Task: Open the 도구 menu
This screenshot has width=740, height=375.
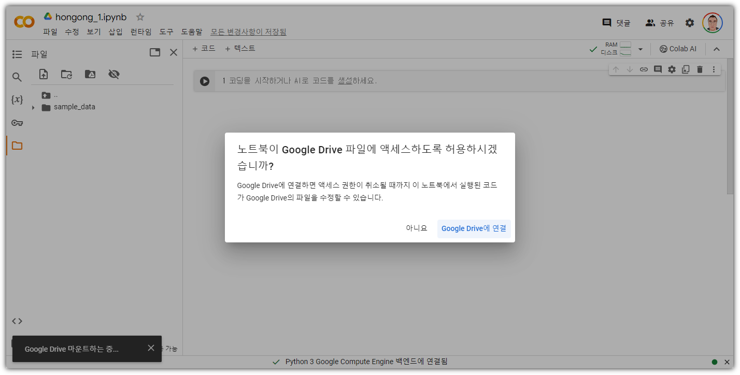Action: [166, 32]
